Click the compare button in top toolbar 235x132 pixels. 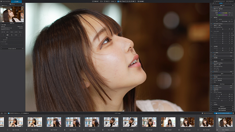[95, 1]
